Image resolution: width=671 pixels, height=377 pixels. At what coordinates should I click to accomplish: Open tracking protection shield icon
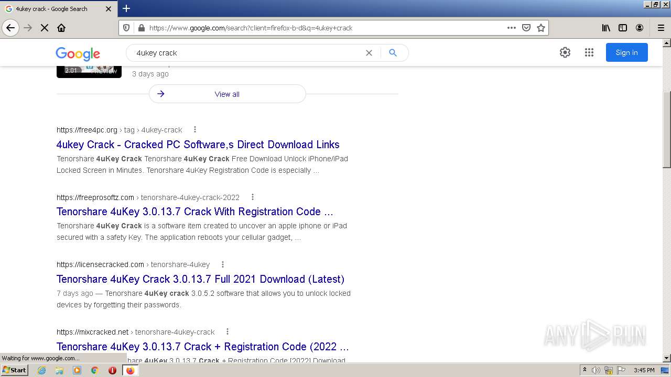[126, 28]
